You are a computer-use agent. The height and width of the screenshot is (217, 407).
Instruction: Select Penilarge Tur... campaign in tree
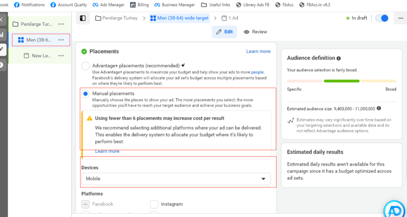click(x=33, y=24)
